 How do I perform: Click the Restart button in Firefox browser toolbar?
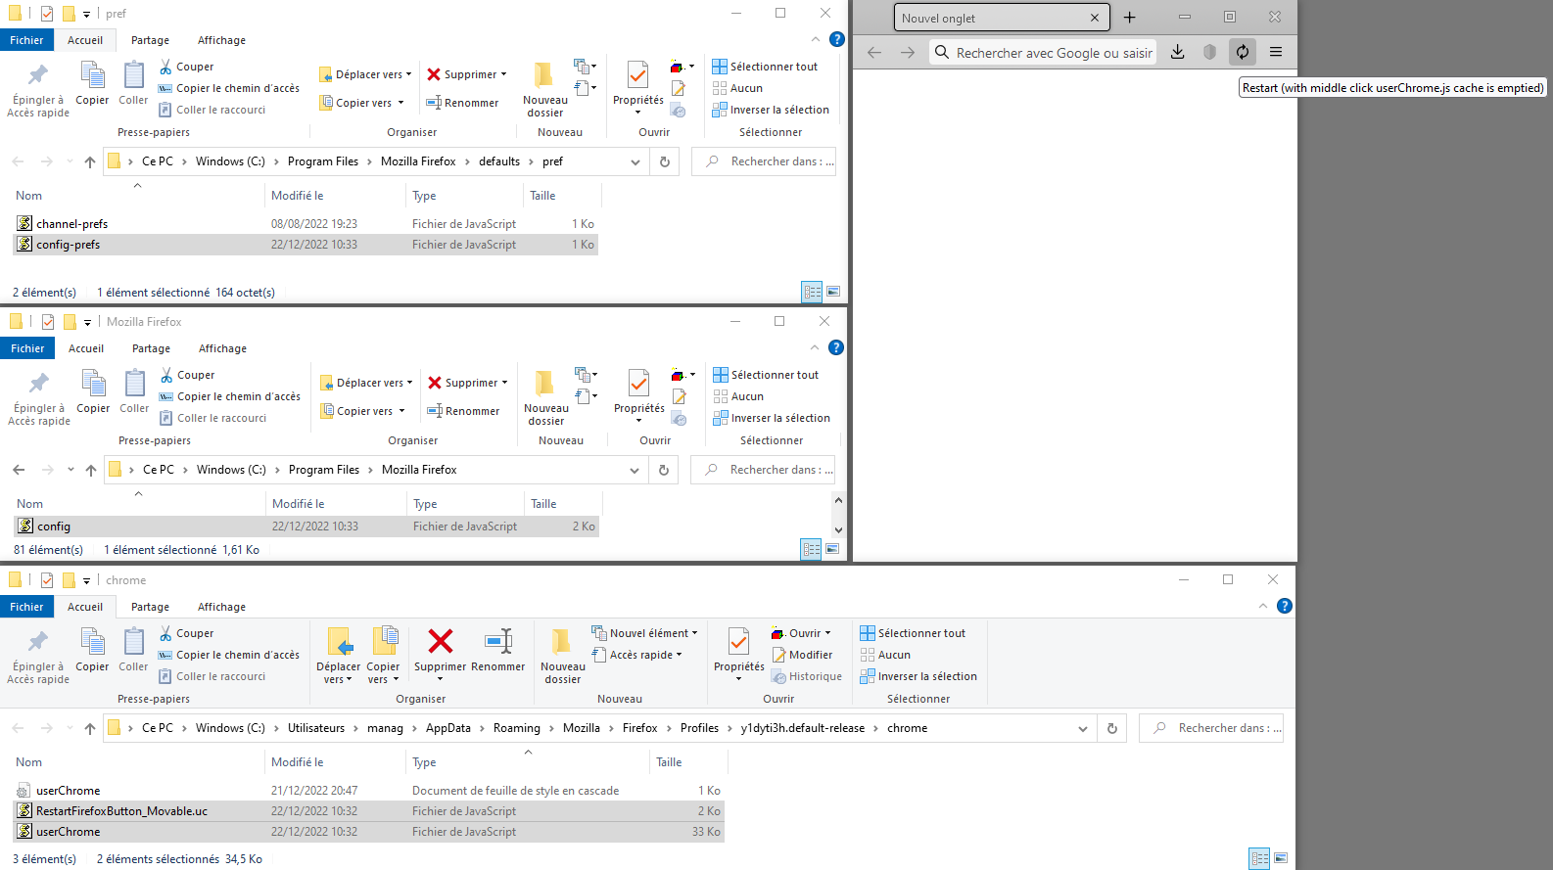(1243, 52)
